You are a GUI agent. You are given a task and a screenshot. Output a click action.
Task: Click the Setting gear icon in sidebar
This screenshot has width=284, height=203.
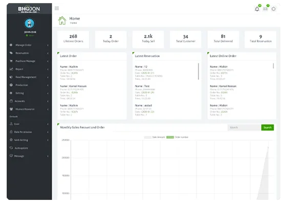click(x=11, y=93)
